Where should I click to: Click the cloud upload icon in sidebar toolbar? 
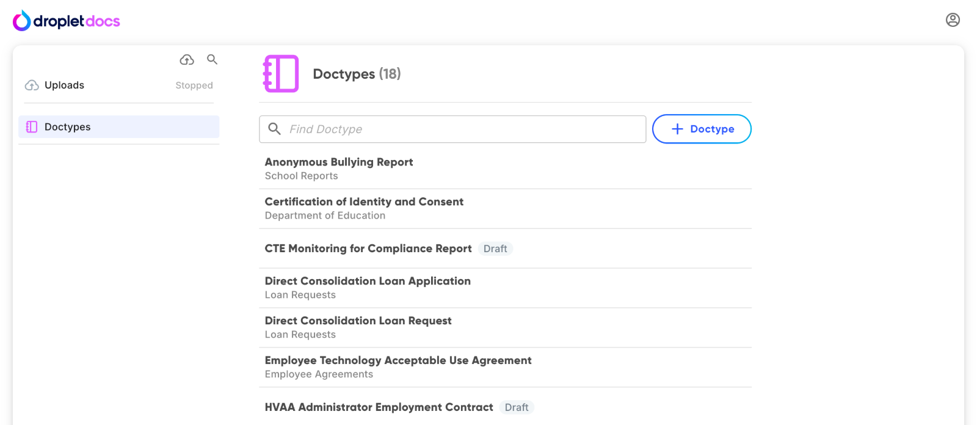coord(187,59)
